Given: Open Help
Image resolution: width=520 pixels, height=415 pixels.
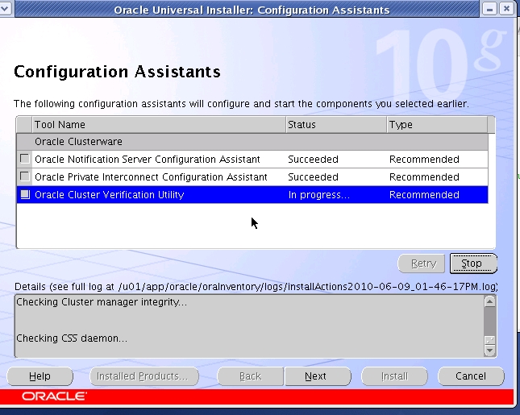Looking at the screenshot, I should coord(40,376).
